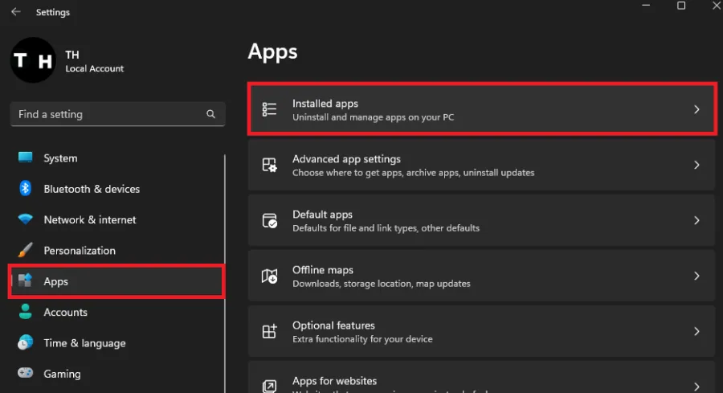Expand Offline maps chevron
The height and width of the screenshot is (393, 723).
pyautogui.click(x=696, y=276)
